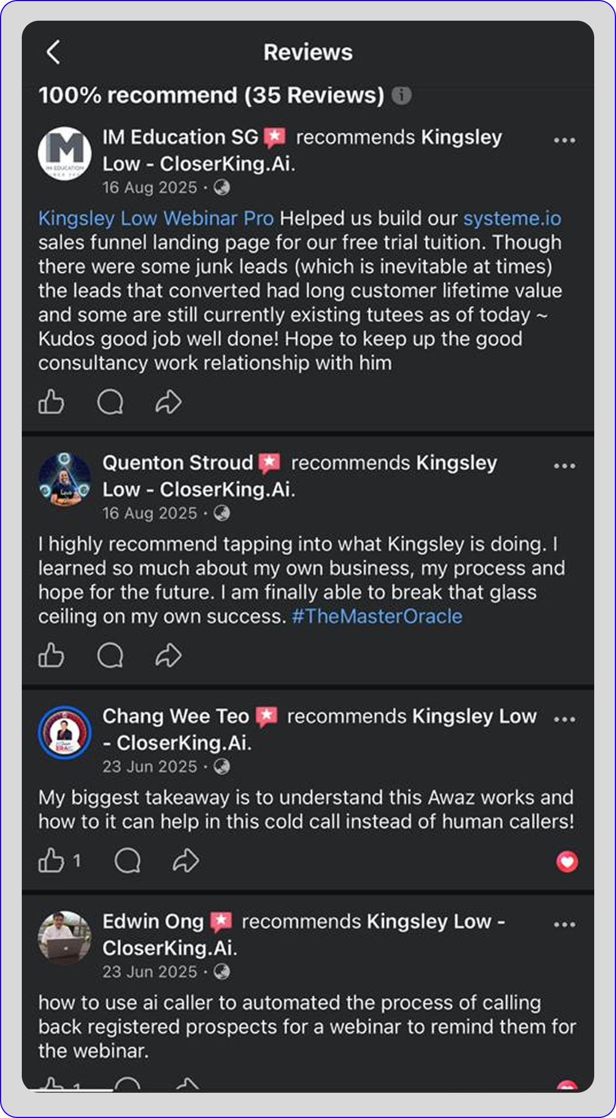Open the systeme.io link

coord(512,219)
